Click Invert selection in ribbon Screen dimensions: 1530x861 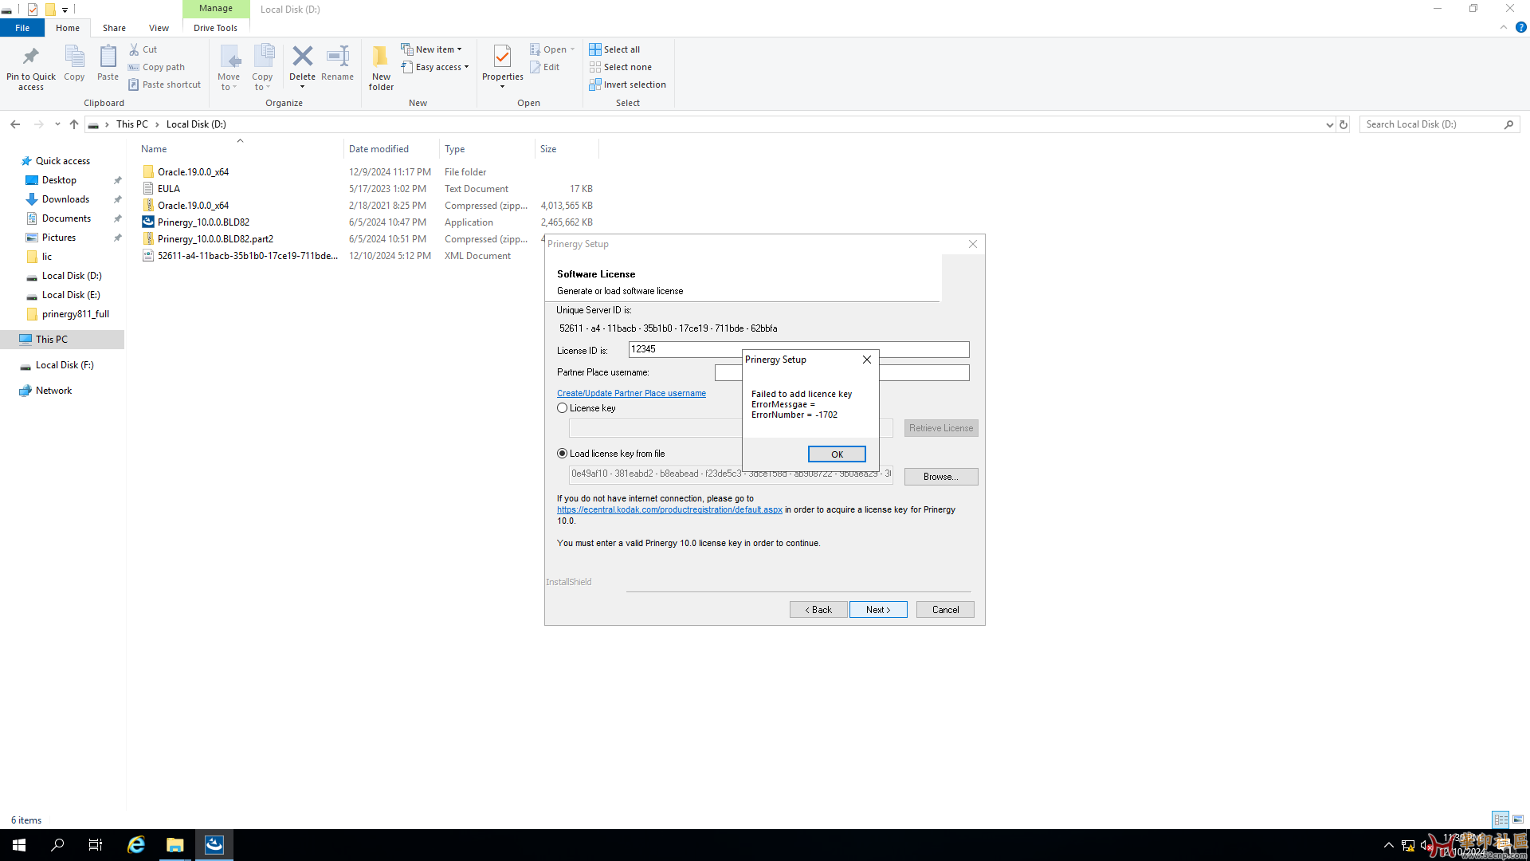pyautogui.click(x=627, y=85)
